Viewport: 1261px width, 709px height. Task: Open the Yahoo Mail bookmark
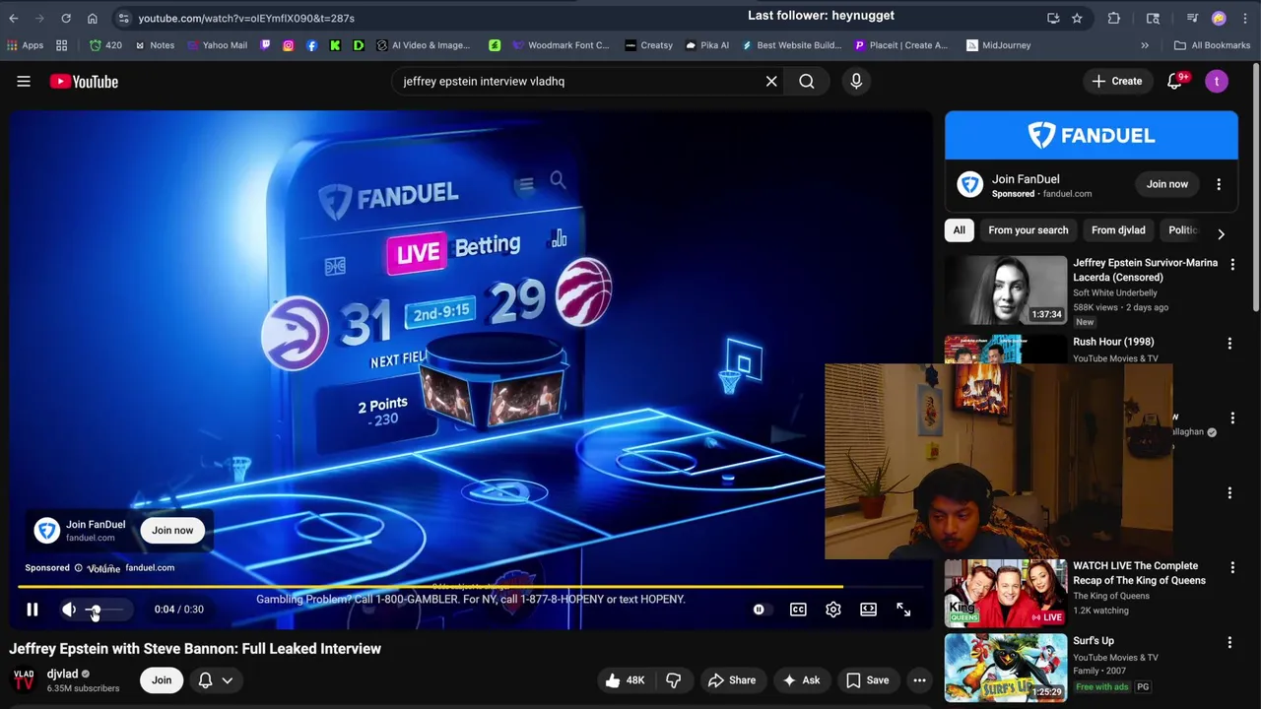pos(217,45)
